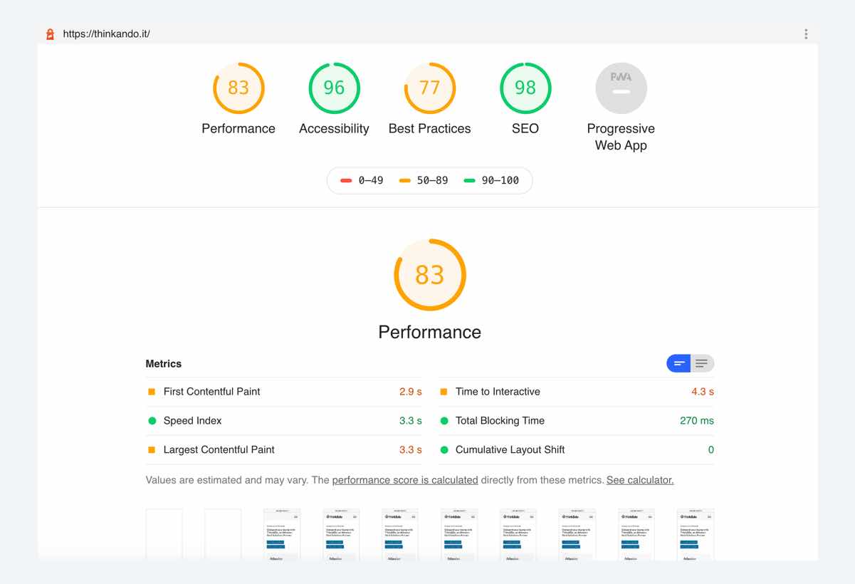Open the third filmstrip thumbnail
The height and width of the screenshot is (584, 855).
282,534
